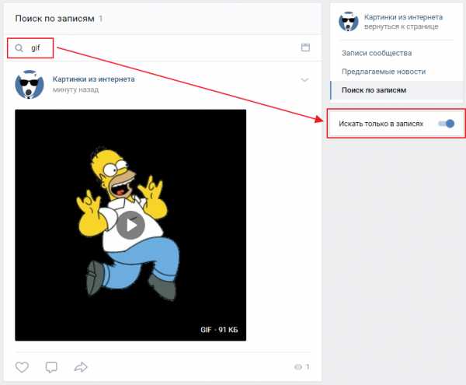The height and width of the screenshot is (385, 466).
Task: Click the view count '1' under the post
Action: click(308, 367)
